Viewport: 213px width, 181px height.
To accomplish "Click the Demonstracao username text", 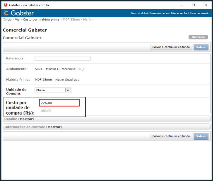I will pyautogui.click(x=160, y=13).
